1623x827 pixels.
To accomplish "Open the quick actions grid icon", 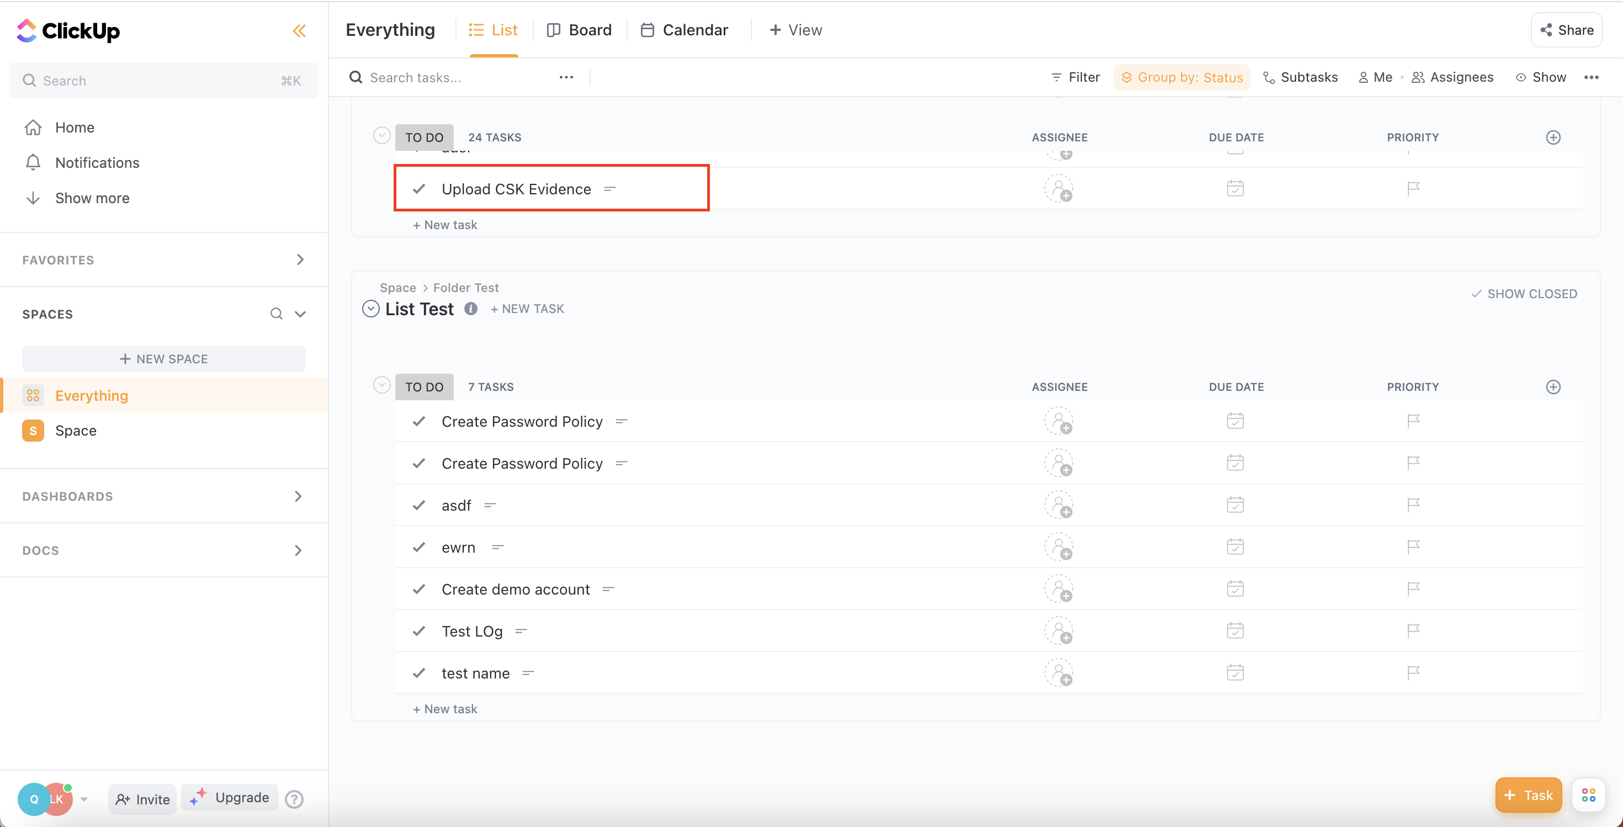I will coord(1588,795).
